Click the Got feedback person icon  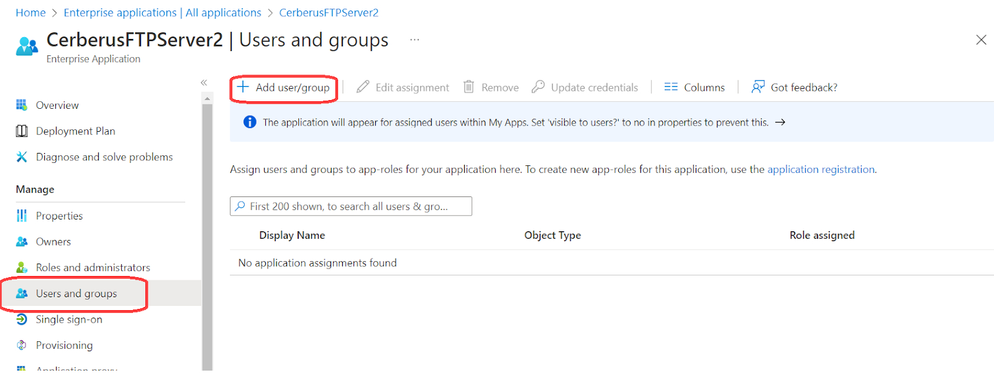coord(758,87)
